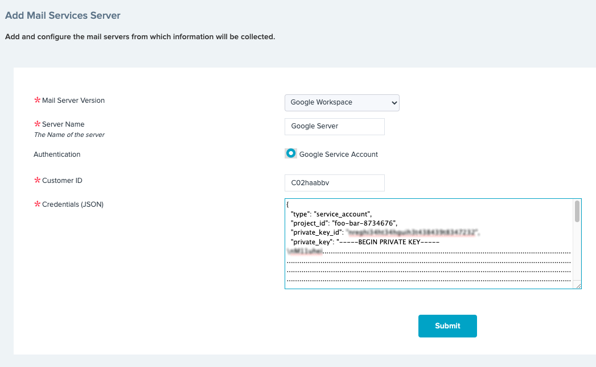This screenshot has height=367, width=596.
Task: Select the Google Service Account radio button
Action: coord(291,153)
